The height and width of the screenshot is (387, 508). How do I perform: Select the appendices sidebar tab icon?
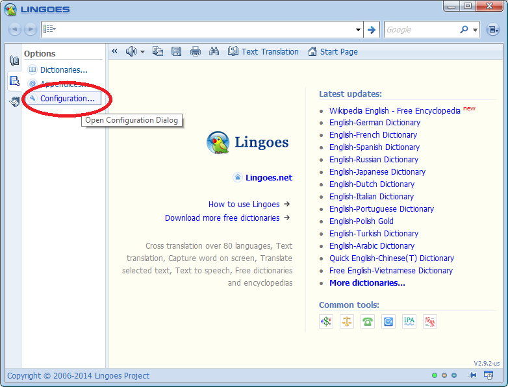click(x=14, y=102)
